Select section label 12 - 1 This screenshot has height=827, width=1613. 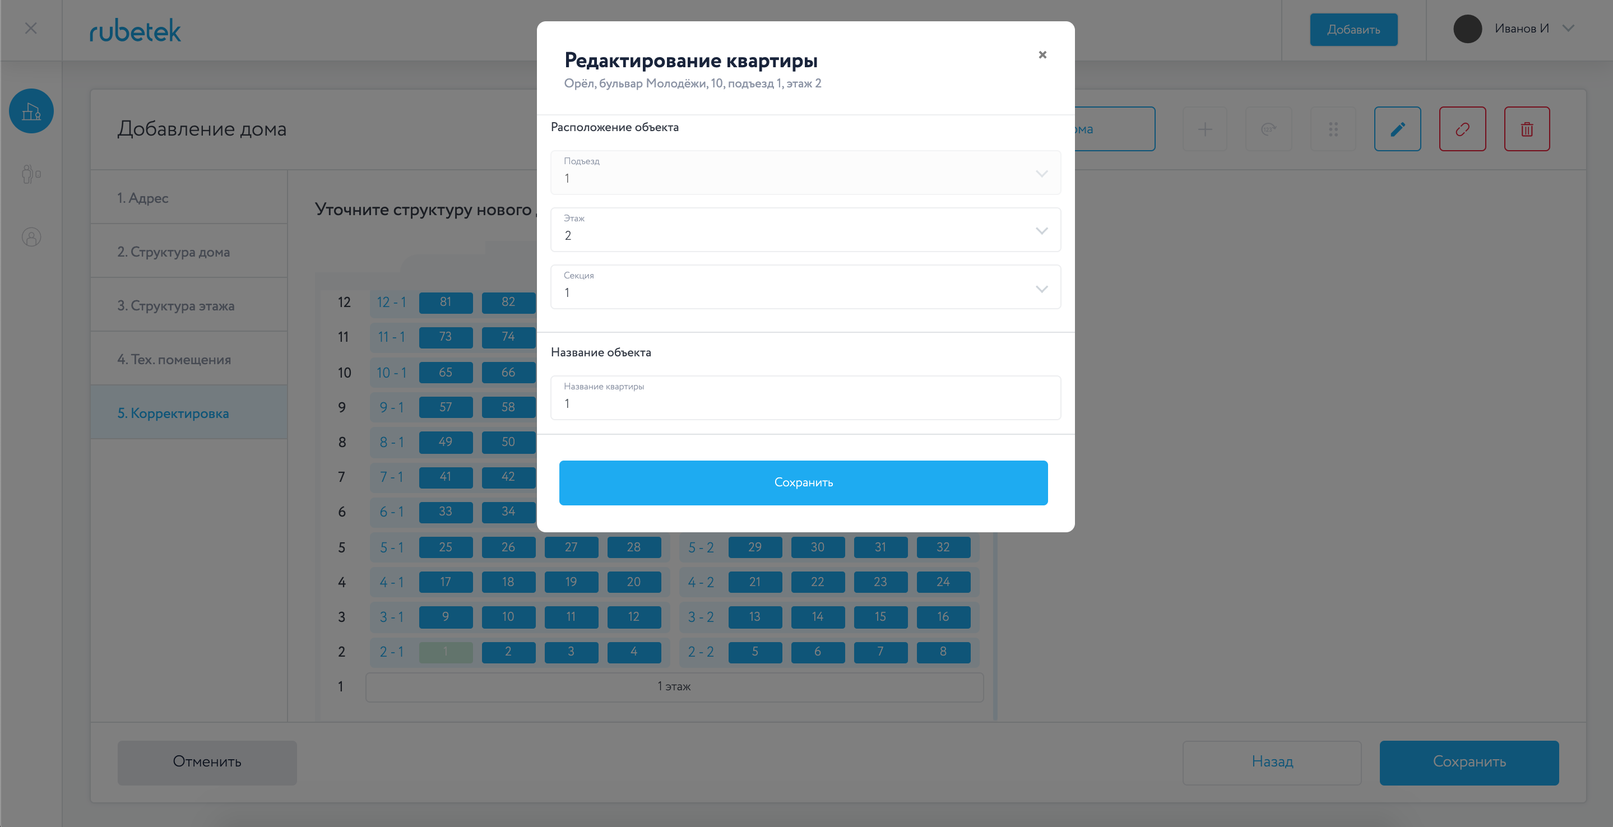[x=391, y=303]
